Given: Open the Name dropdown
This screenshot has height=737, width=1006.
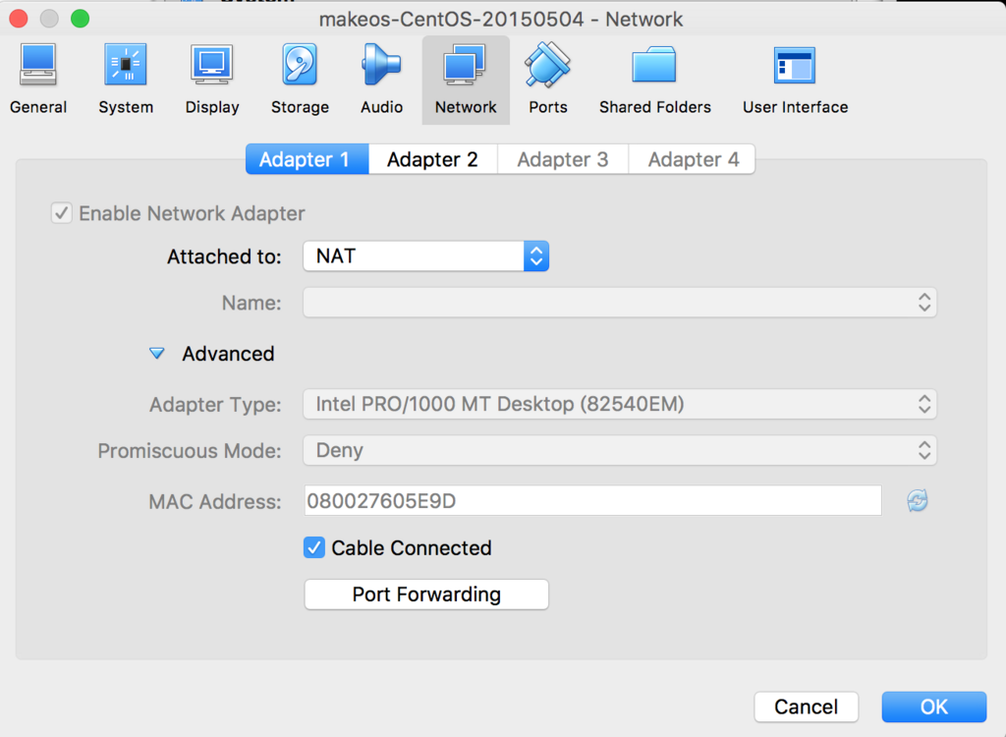Looking at the screenshot, I should pos(620,303).
